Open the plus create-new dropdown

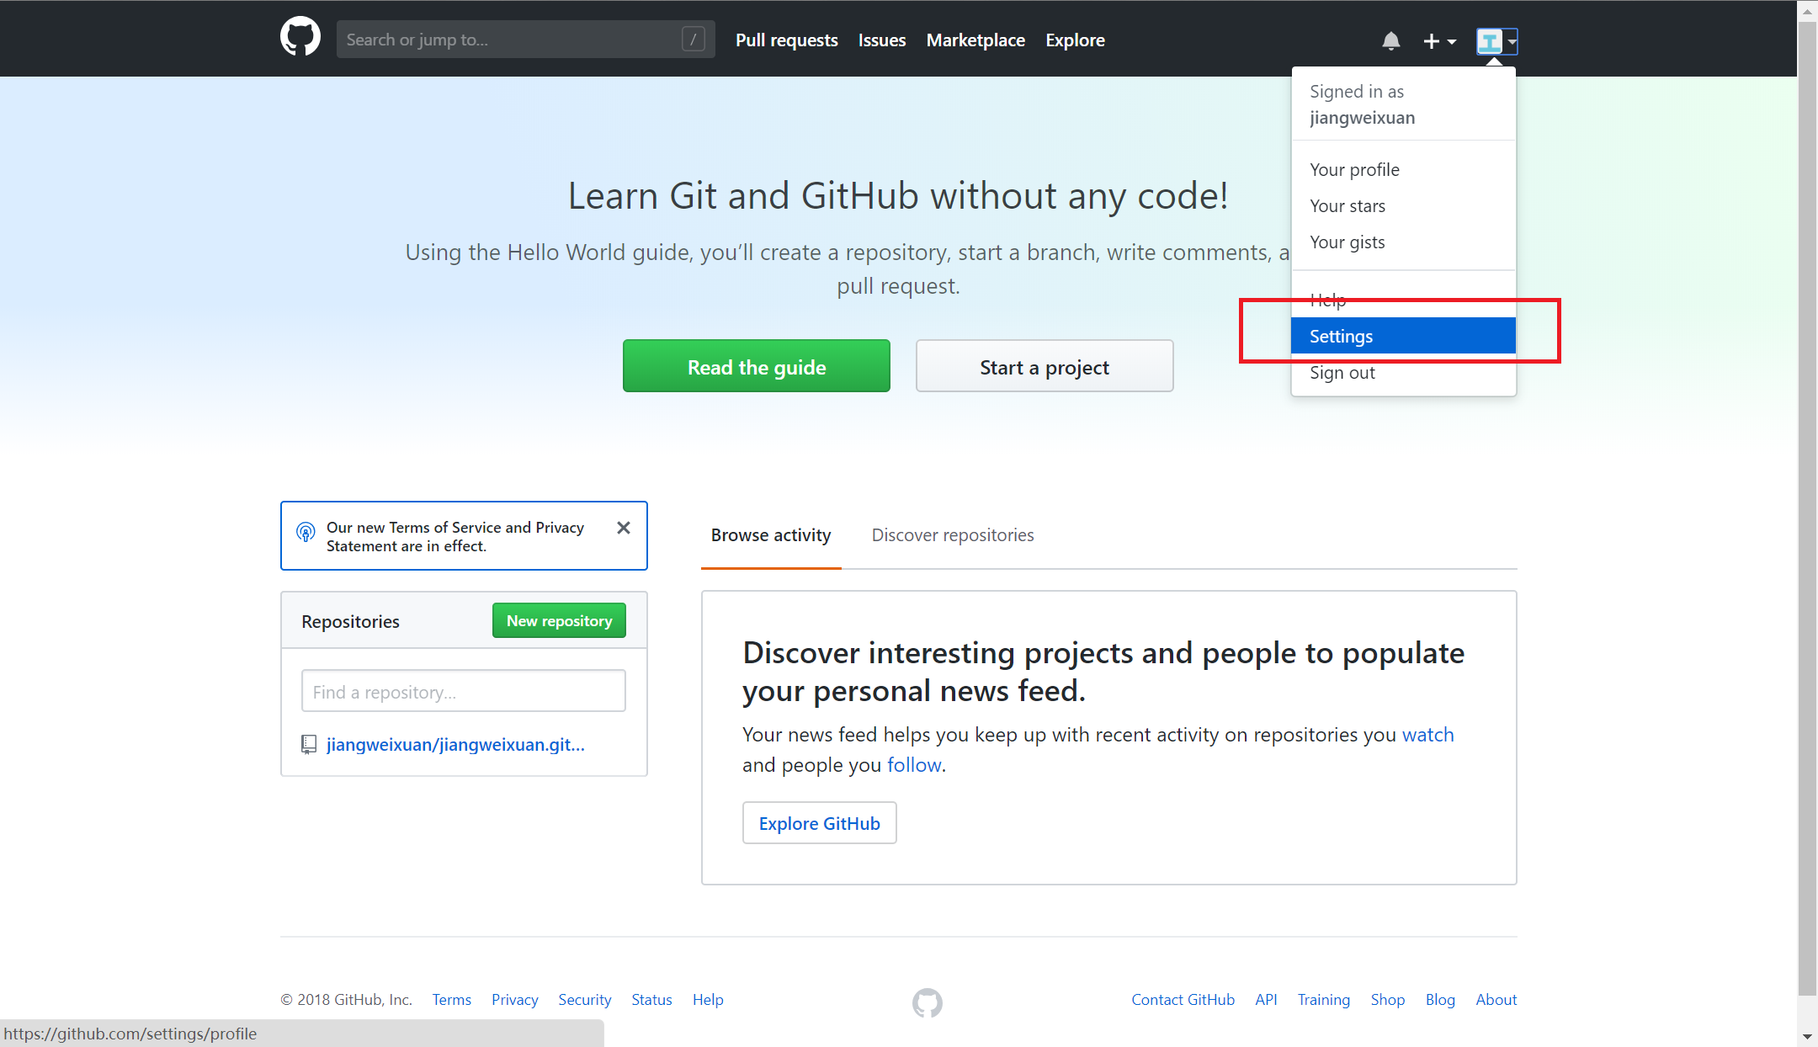[1439, 40]
